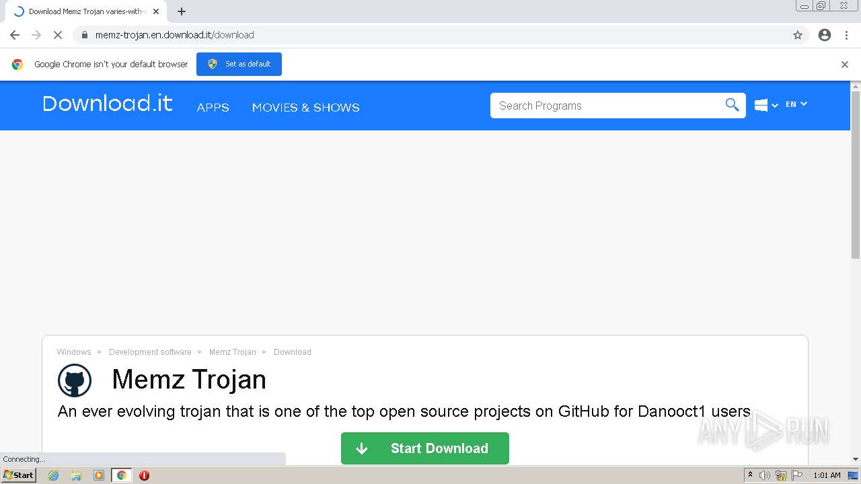This screenshot has height=484, width=861.
Task: Click the browser back arrow
Action: point(15,35)
